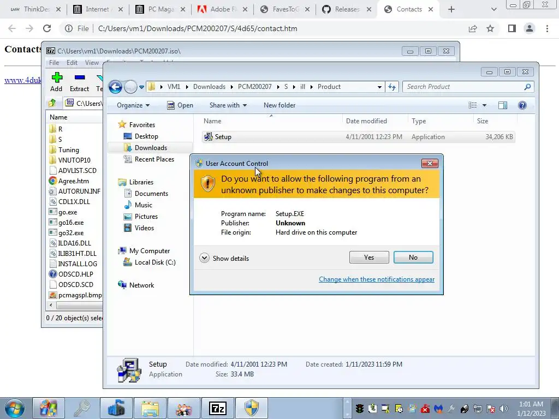Refresh the Explorer folder view
The width and height of the screenshot is (559, 419).
pyautogui.click(x=392, y=87)
